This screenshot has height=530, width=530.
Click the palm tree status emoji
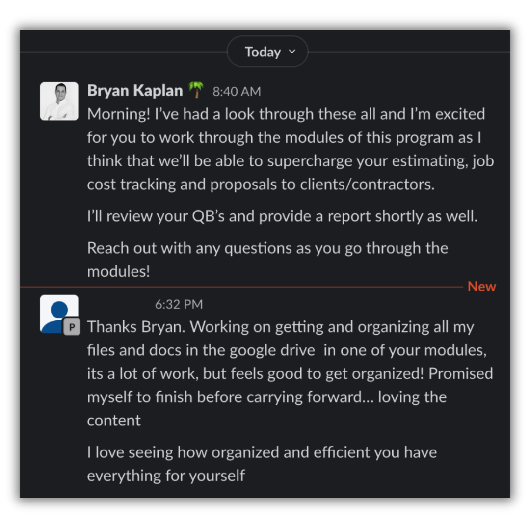196,90
